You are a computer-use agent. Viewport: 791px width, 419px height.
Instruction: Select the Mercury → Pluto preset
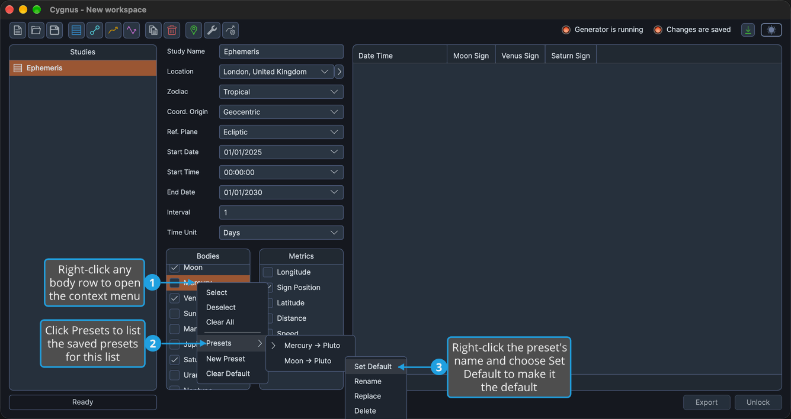tap(311, 345)
